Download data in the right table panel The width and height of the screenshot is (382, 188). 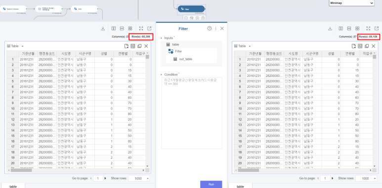coord(330,29)
